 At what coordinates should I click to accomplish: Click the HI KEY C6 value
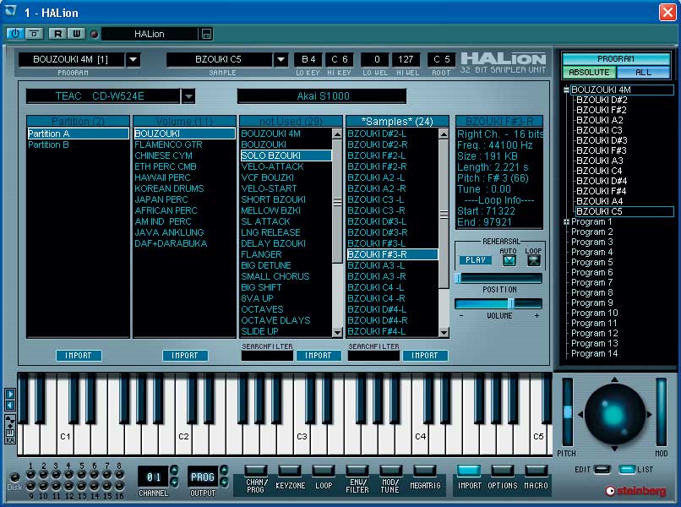340,59
